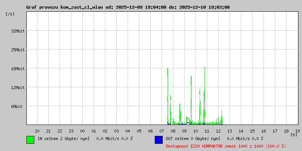Click the x-axis hour label '02'

coord(105,131)
